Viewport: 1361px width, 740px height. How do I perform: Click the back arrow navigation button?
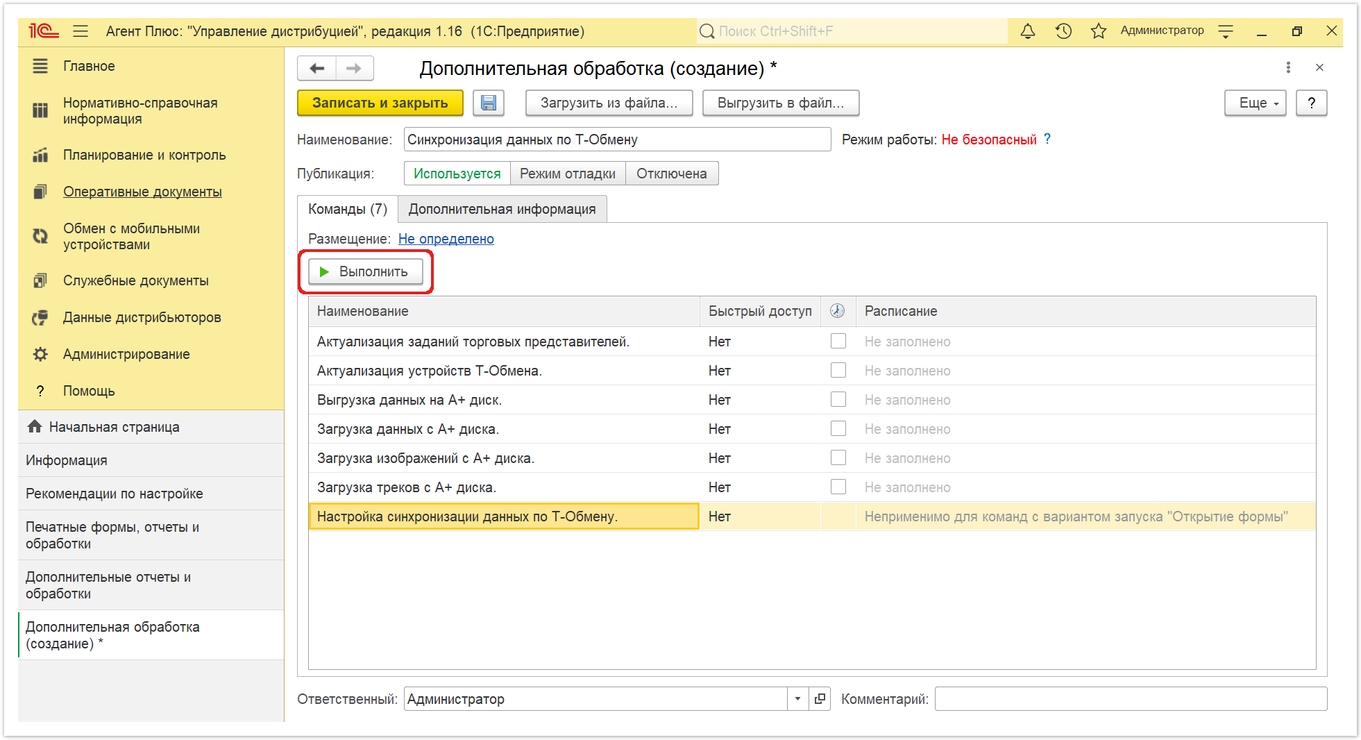tap(317, 68)
